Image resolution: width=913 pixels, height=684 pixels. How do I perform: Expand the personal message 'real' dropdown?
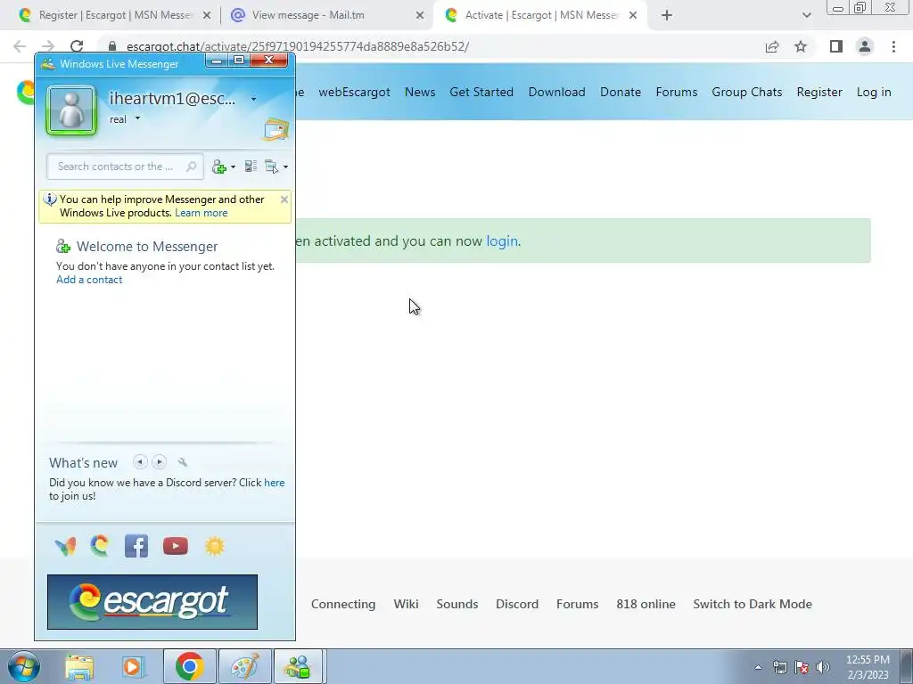138,118
